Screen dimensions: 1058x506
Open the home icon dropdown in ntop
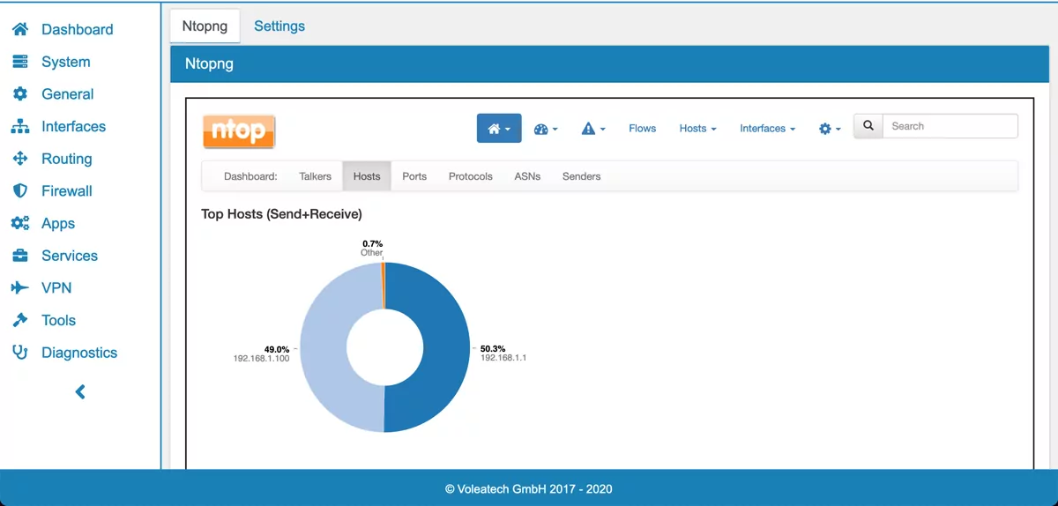point(499,129)
